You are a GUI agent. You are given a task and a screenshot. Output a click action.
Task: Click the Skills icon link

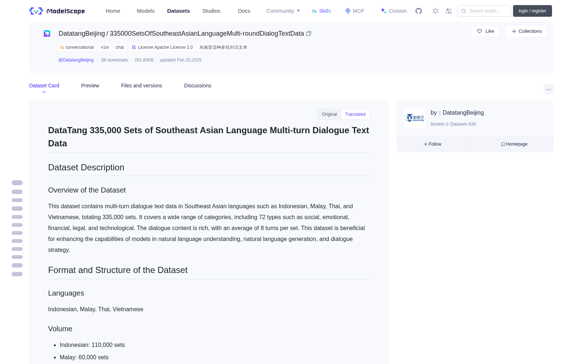(322, 11)
